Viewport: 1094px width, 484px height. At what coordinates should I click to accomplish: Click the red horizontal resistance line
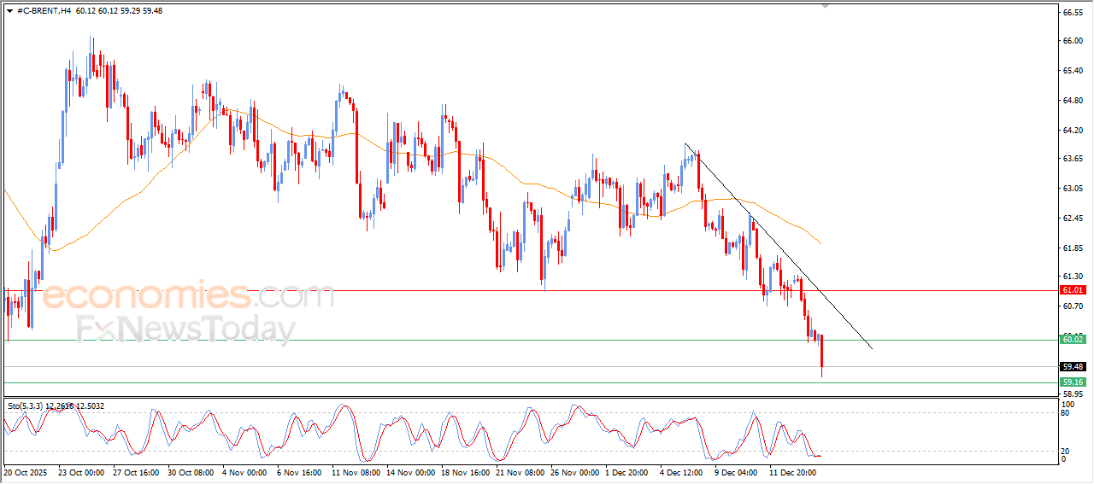point(513,290)
